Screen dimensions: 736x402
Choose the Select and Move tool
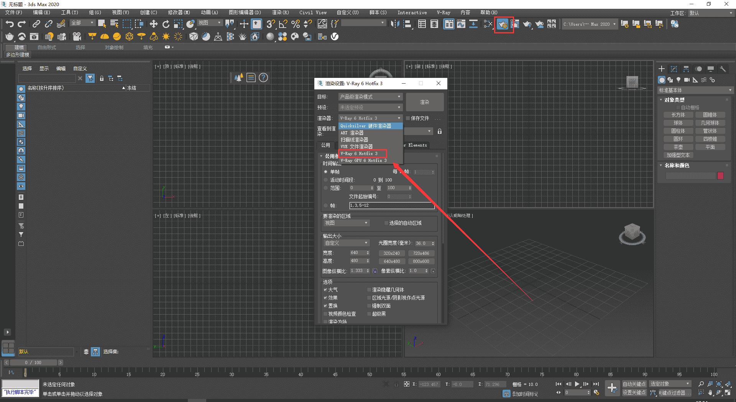pos(153,24)
